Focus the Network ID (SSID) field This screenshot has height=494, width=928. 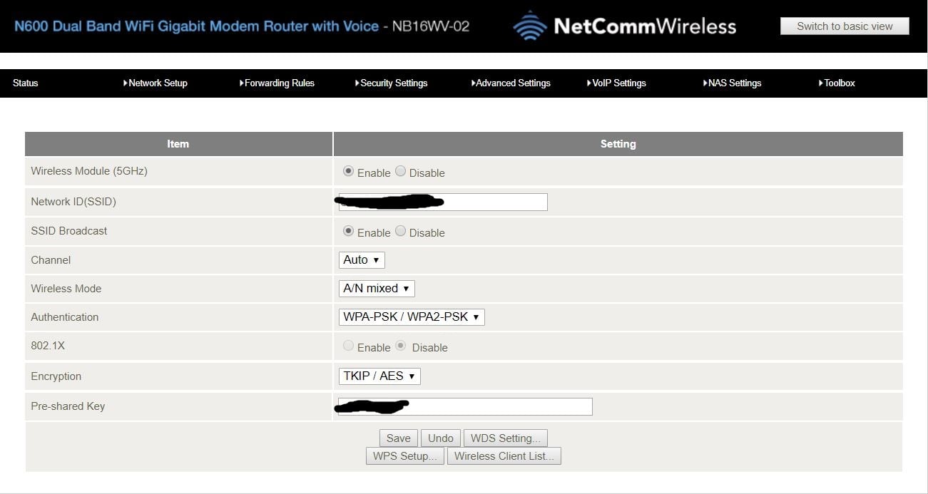click(x=443, y=202)
